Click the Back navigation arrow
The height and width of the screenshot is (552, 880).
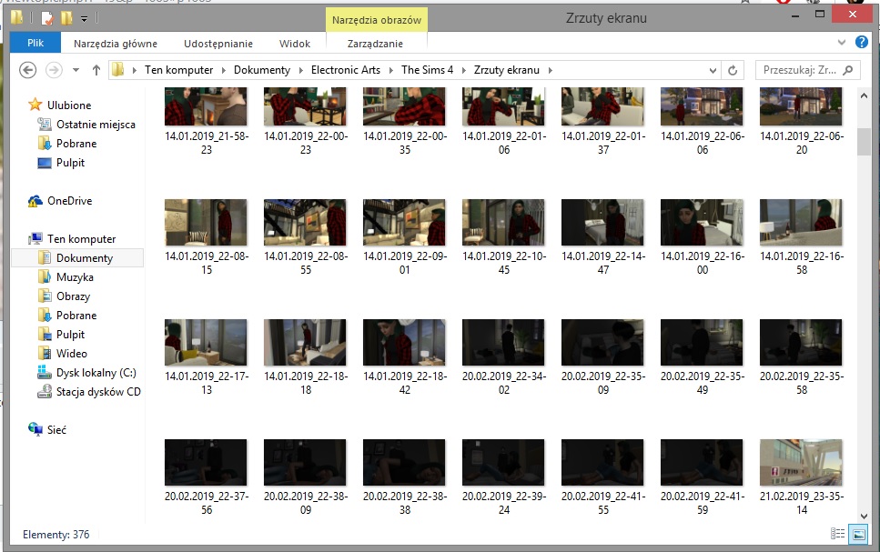click(27, 70)
